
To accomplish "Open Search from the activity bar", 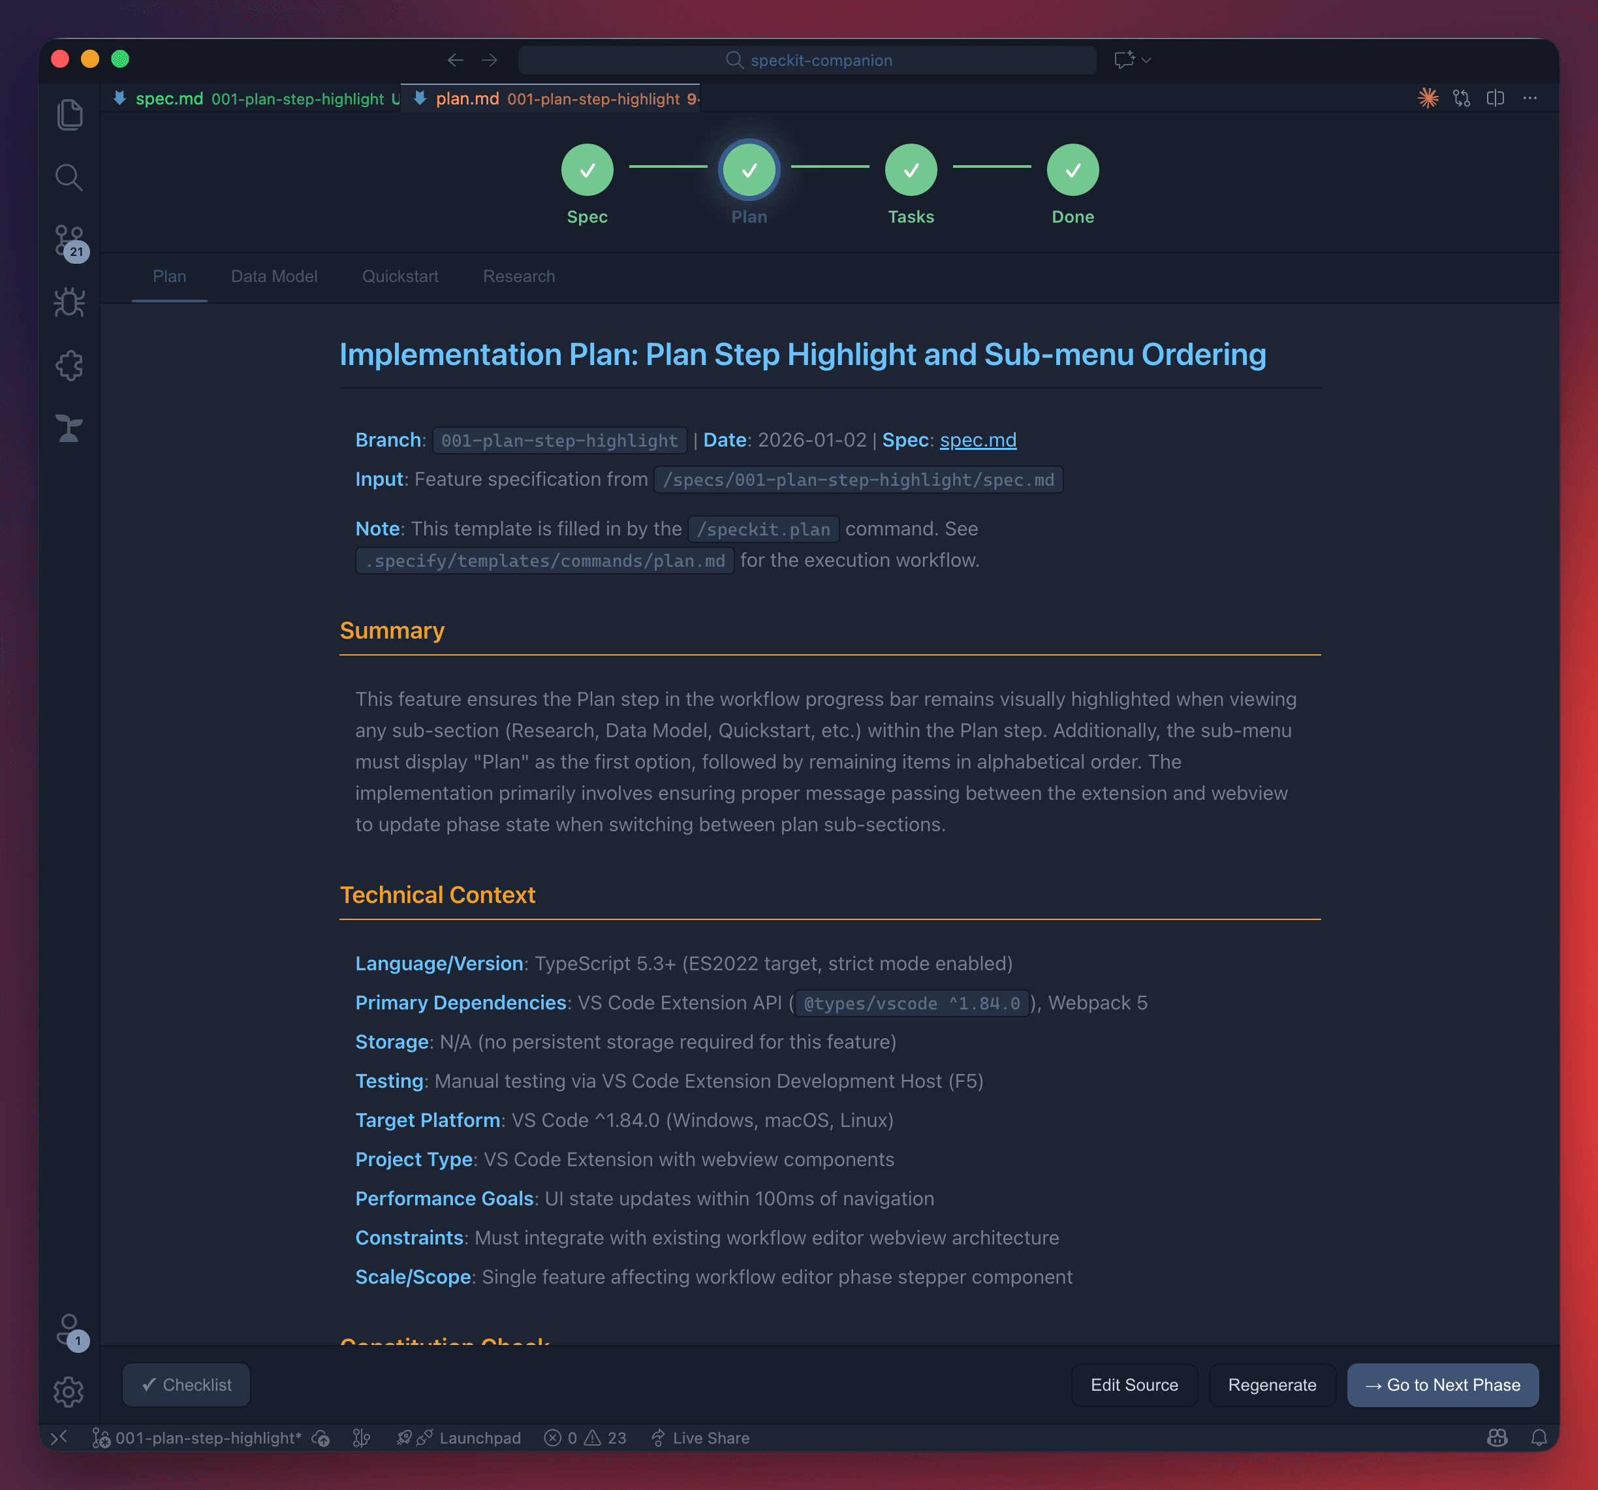I will [69, 177].
